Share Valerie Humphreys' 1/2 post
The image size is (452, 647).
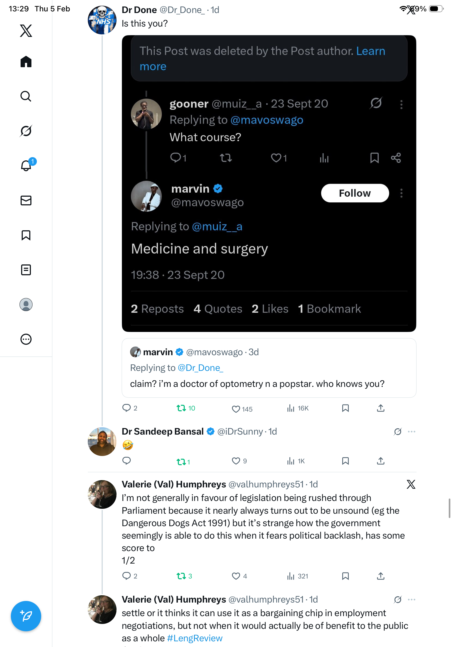coord(380,576)
